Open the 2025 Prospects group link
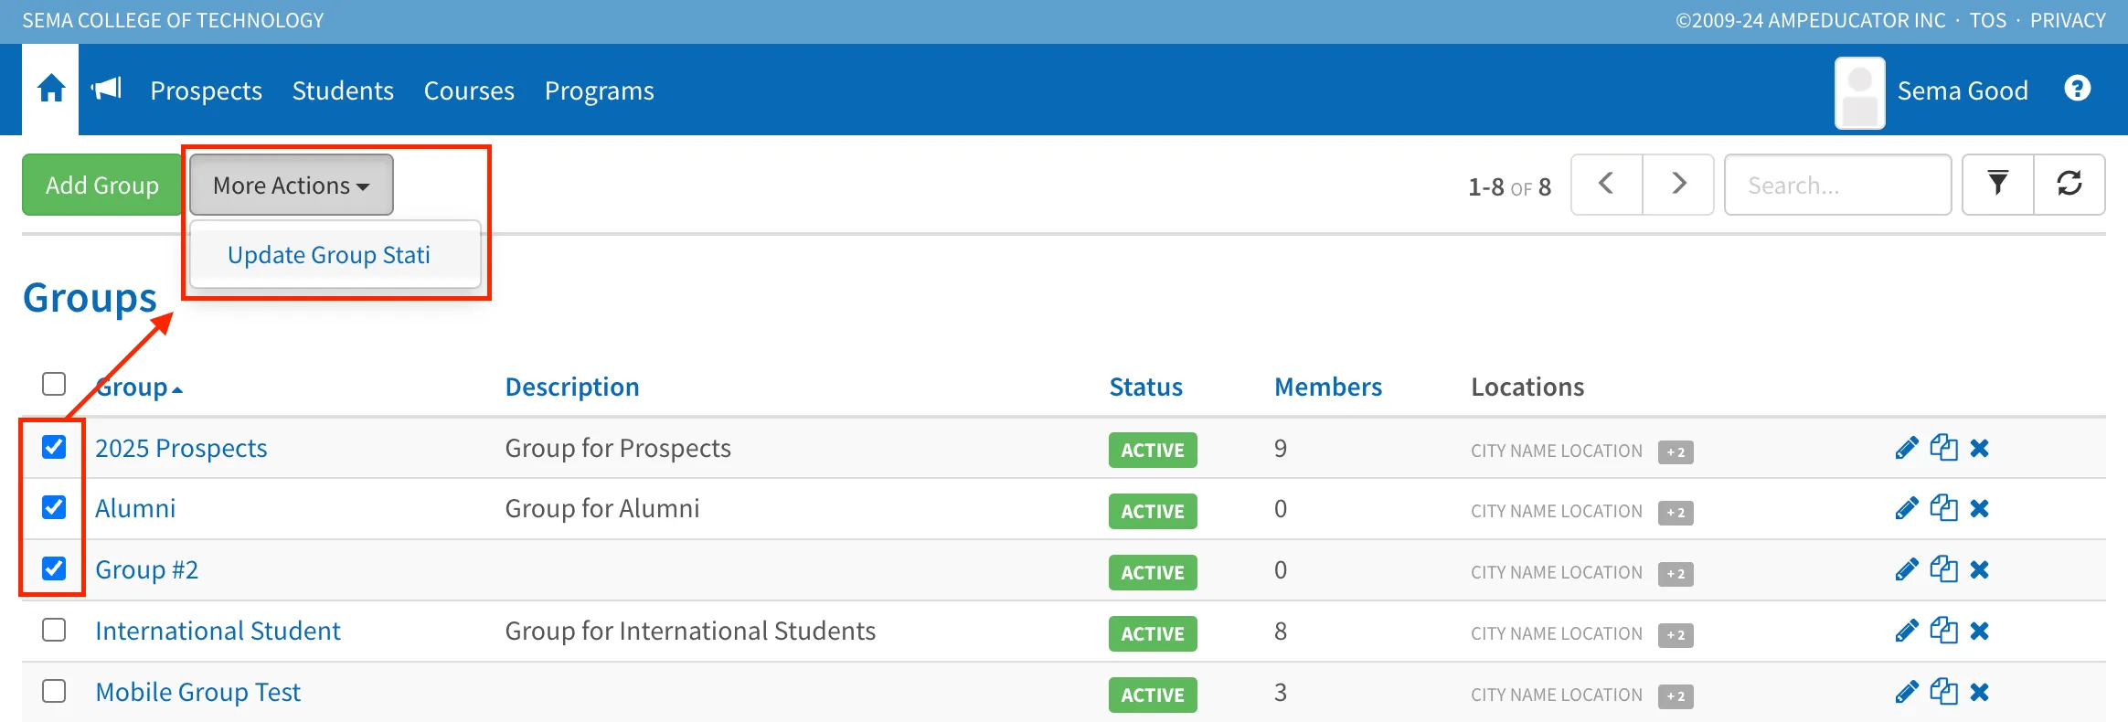Viewport: 2128px width, 722px height. click(181, 448)
